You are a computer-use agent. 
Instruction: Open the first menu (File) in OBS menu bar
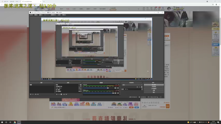[31, 15]
